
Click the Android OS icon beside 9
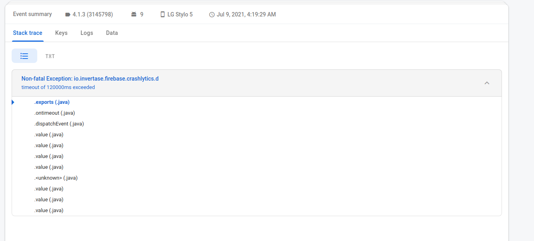(134, 14)
